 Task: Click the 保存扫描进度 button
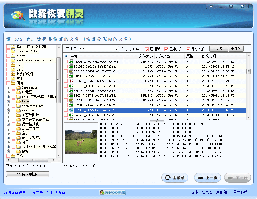coord(27,174)
